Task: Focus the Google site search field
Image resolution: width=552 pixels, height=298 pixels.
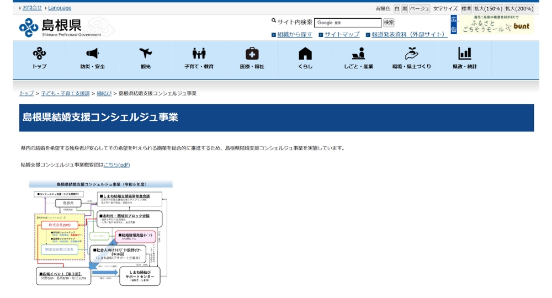Action: (348, 23)
